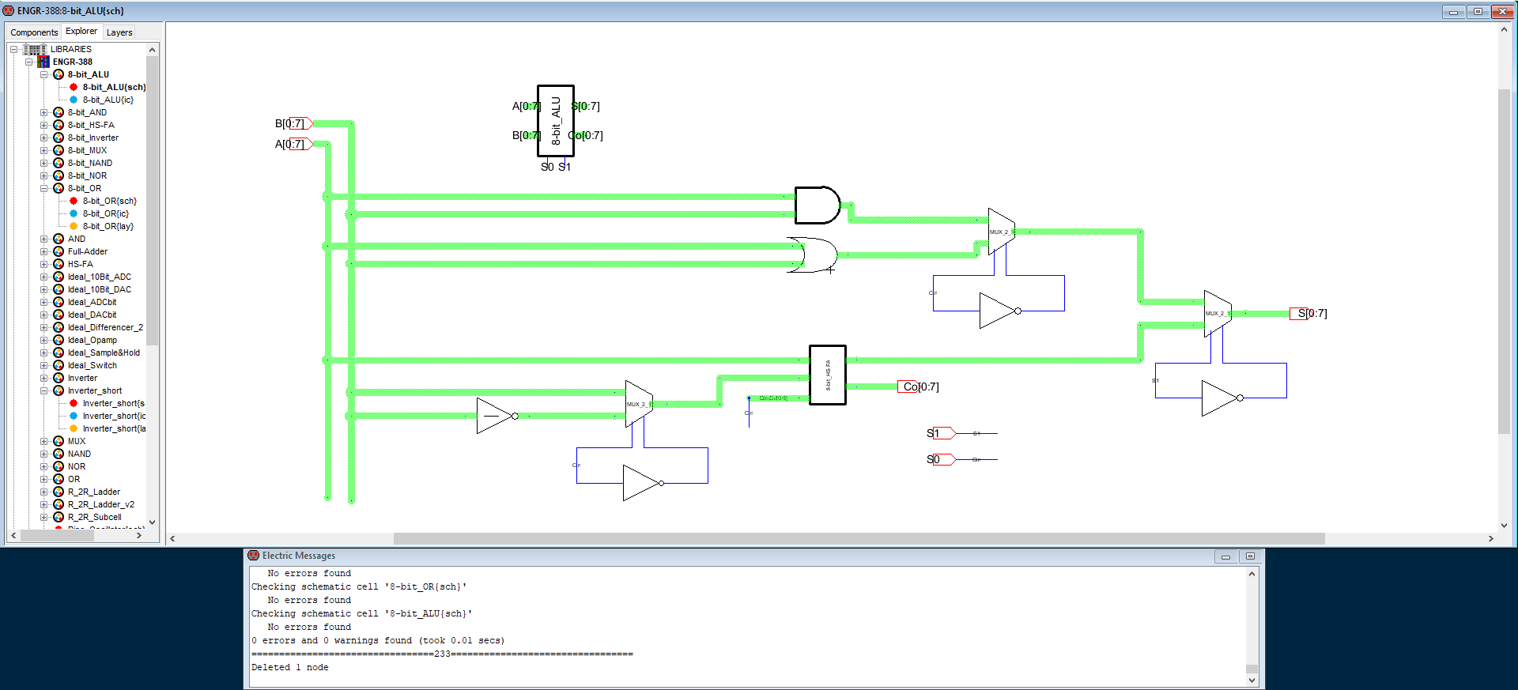
Task: Select the Co[0:7] output export
Action: [x=918, y=386]
